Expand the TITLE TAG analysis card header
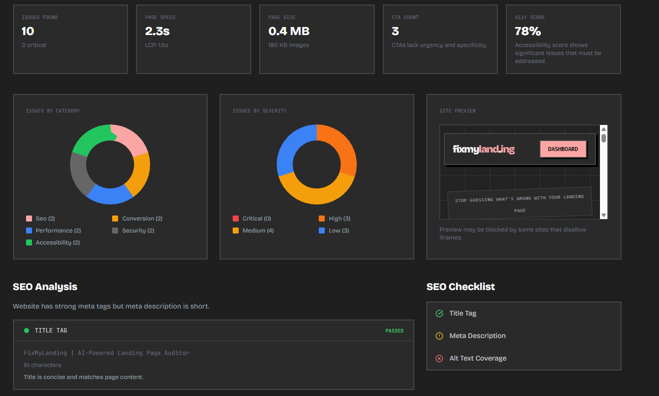The image size is (659, 396). pos(213,330)
